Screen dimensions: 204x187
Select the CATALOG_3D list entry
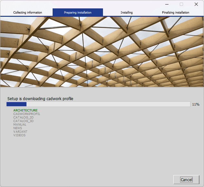pos(23,121)
